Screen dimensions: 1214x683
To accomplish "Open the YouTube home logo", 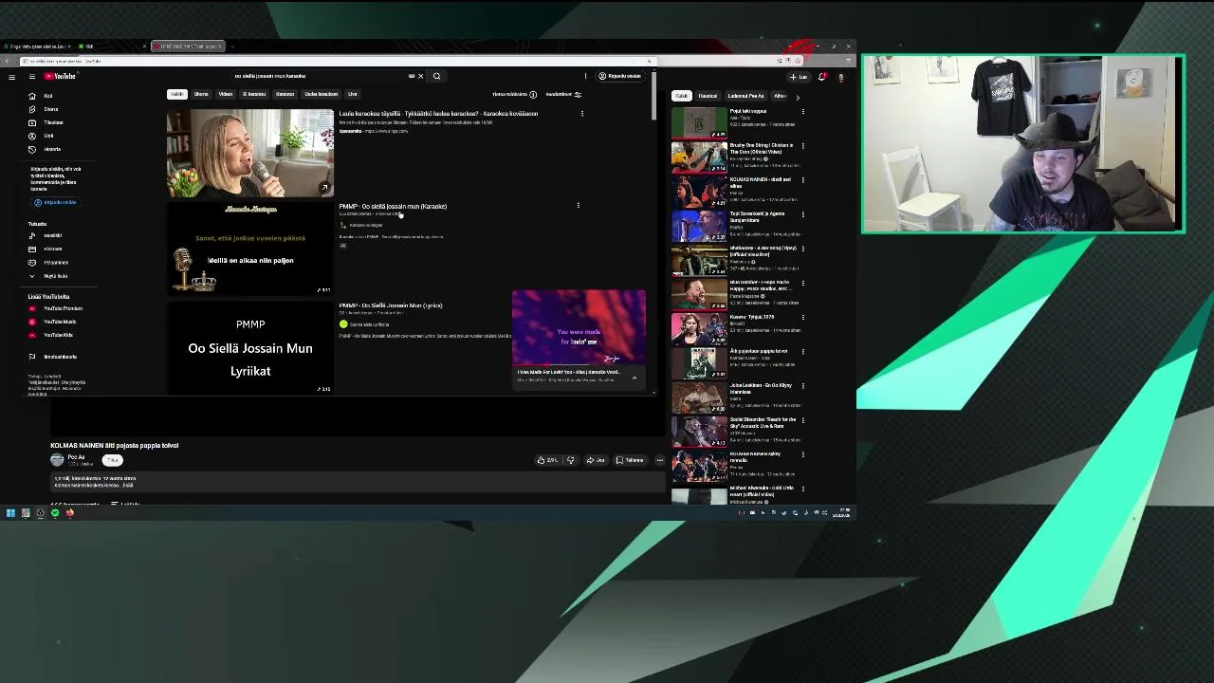I will click(x=60, y=76).
